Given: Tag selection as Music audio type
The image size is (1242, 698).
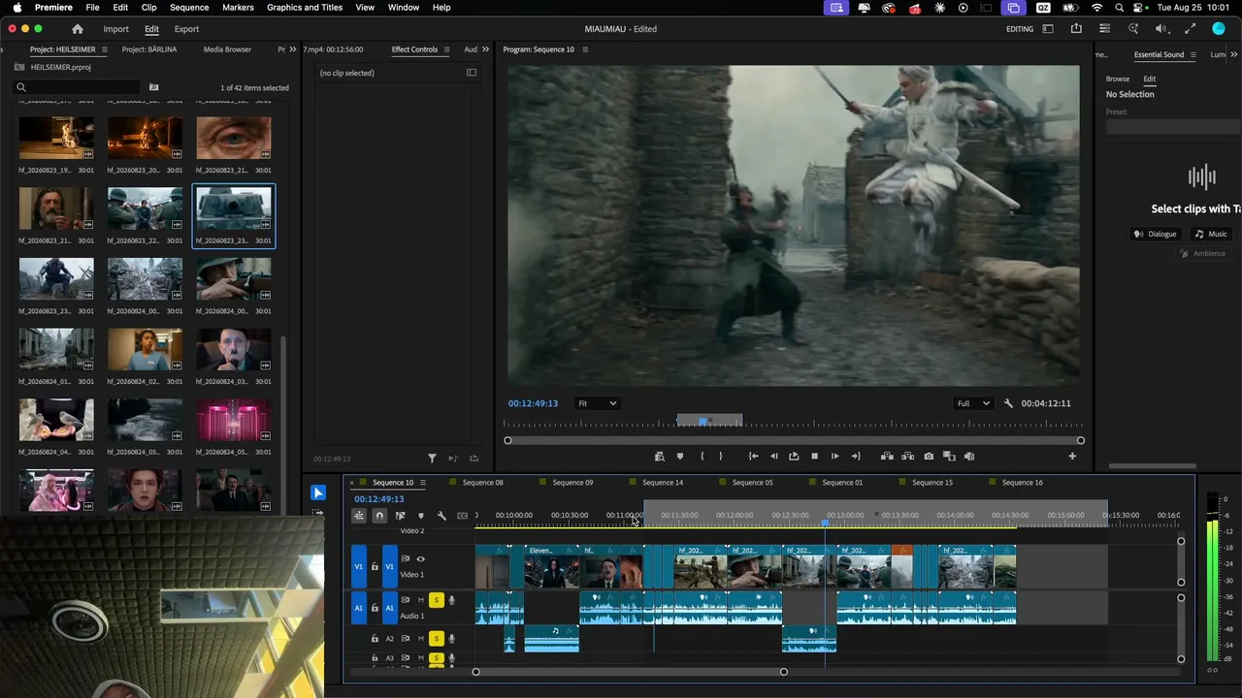Looking at the screenshot, I should point(1211,234).
